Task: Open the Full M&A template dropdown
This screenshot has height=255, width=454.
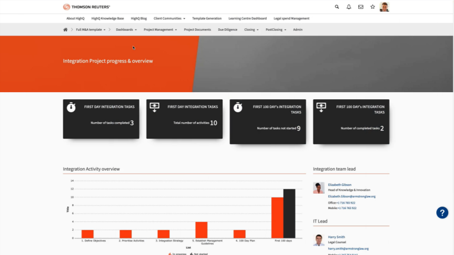Action: coord(90,30)
